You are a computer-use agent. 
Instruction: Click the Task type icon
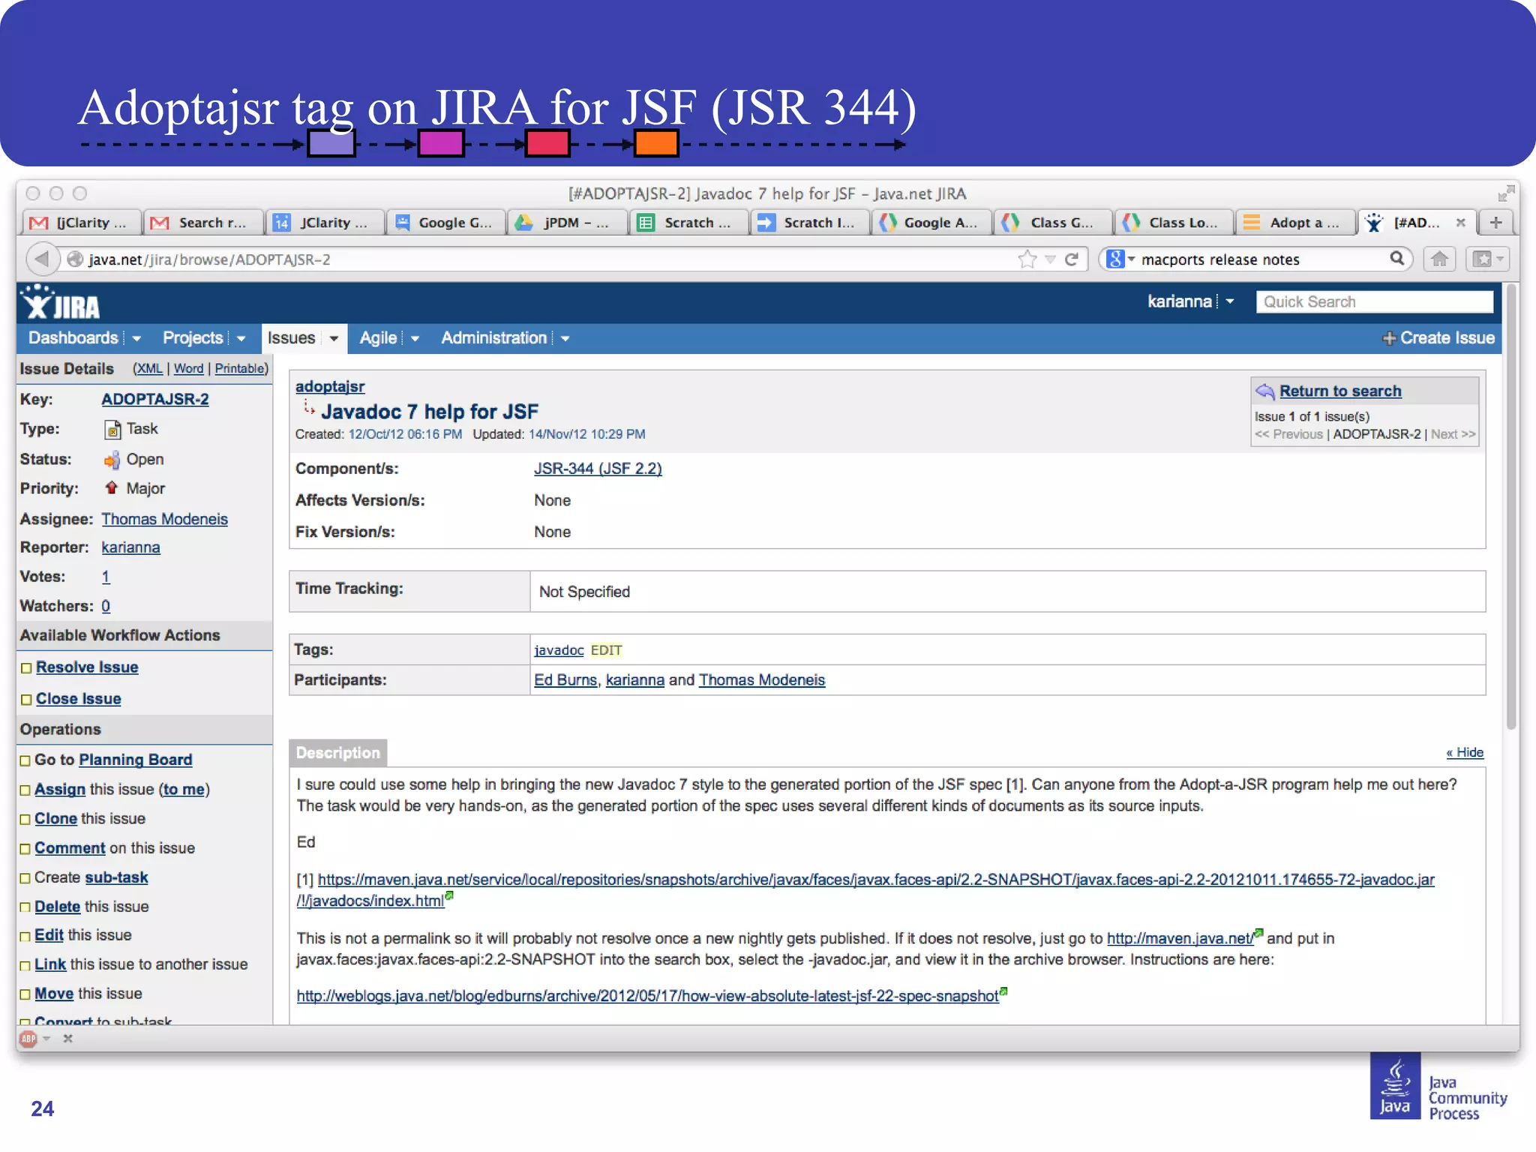point(112,430)
